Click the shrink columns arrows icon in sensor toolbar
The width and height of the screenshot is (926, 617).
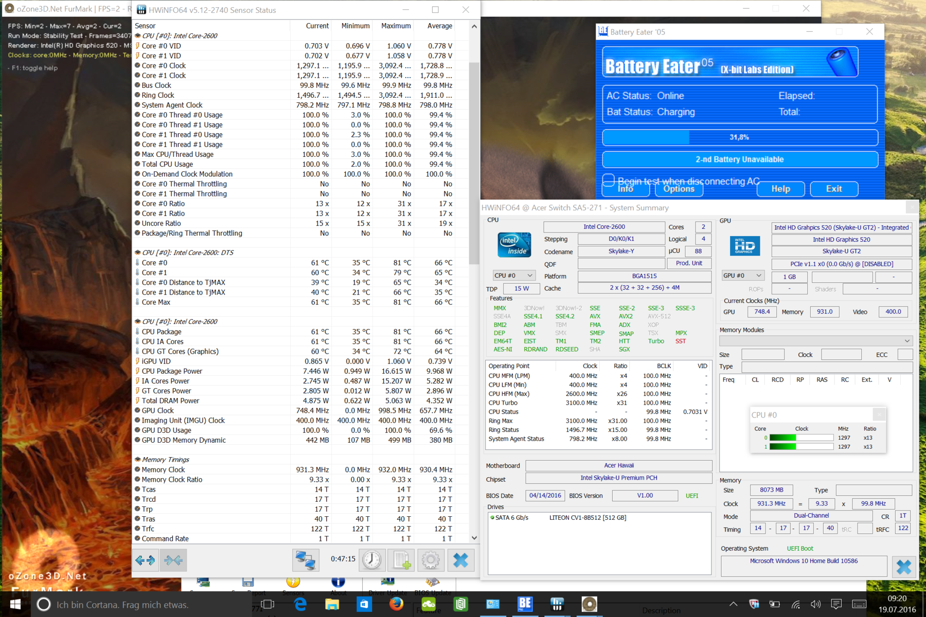coord(173,560)
